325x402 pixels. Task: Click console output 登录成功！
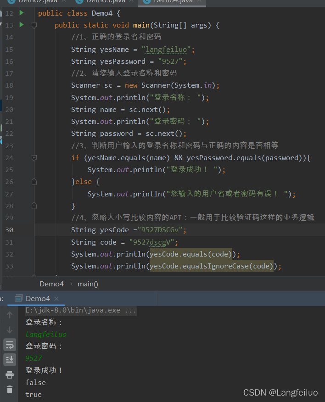coord(44,370)
